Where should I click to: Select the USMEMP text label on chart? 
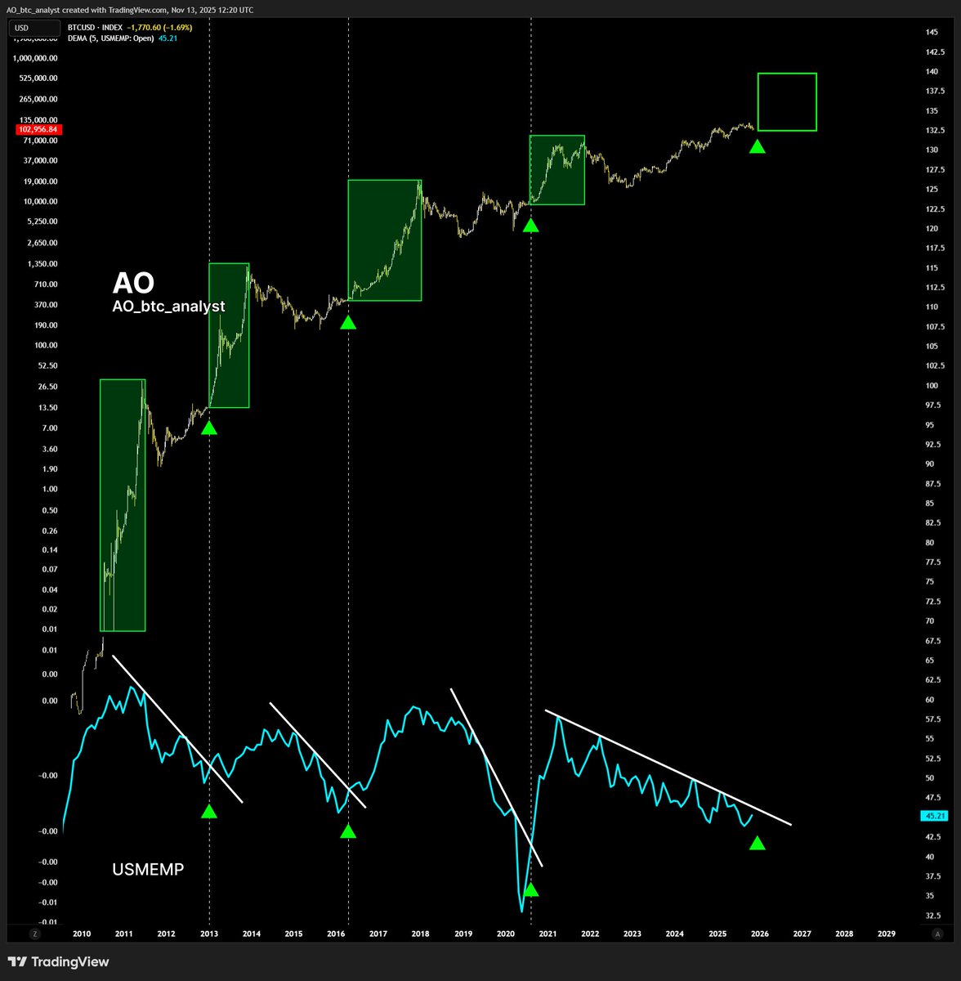(x=148, y=870)
